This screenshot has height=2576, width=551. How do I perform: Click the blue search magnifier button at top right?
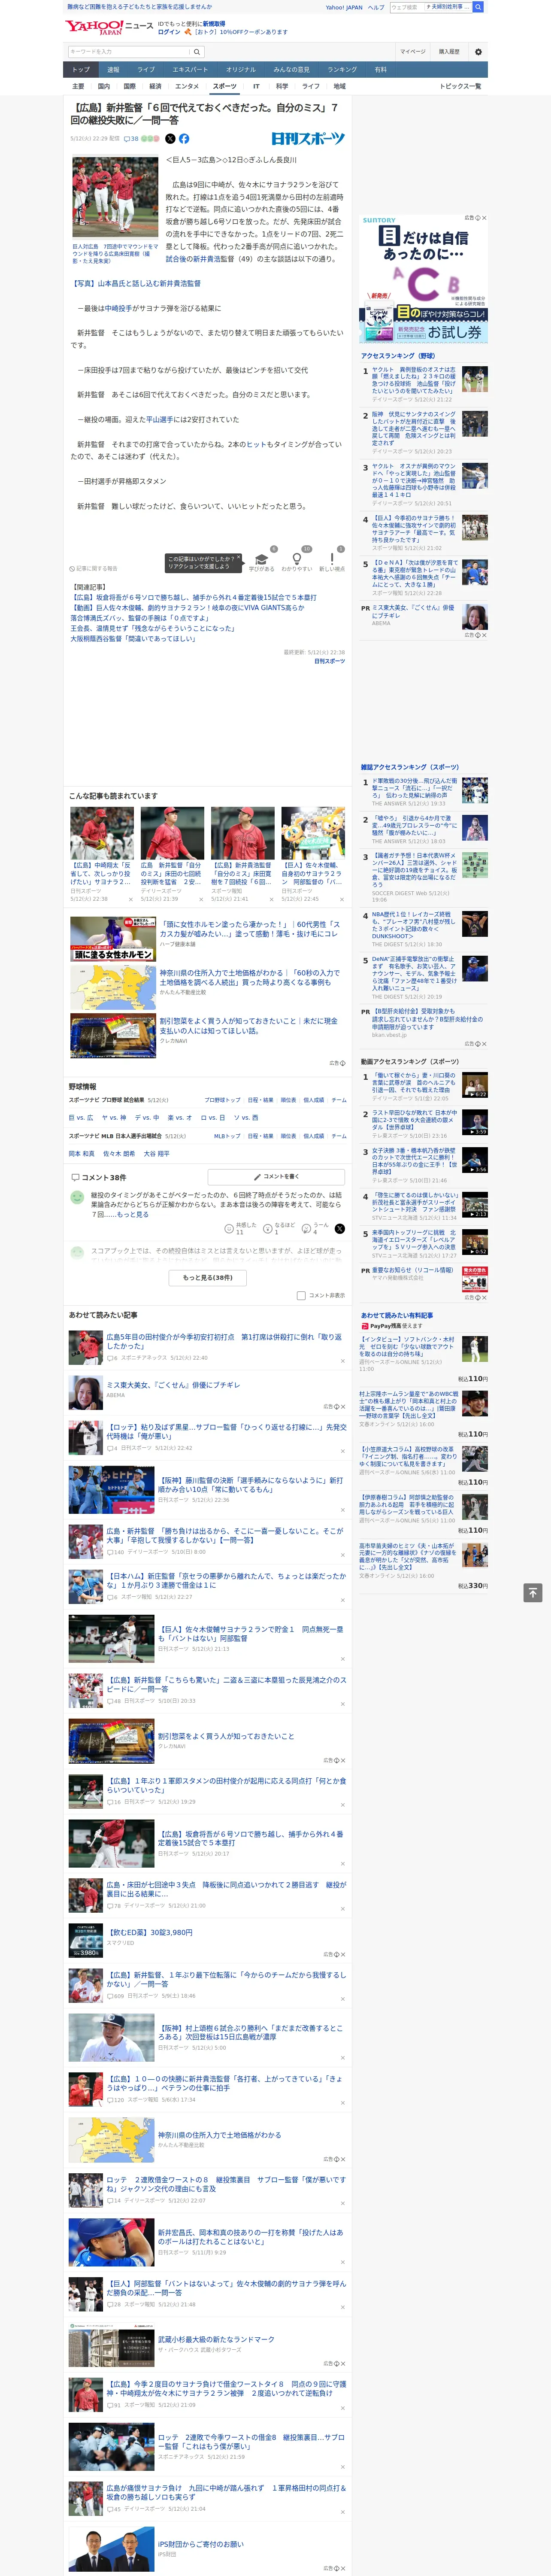(478, 7)
